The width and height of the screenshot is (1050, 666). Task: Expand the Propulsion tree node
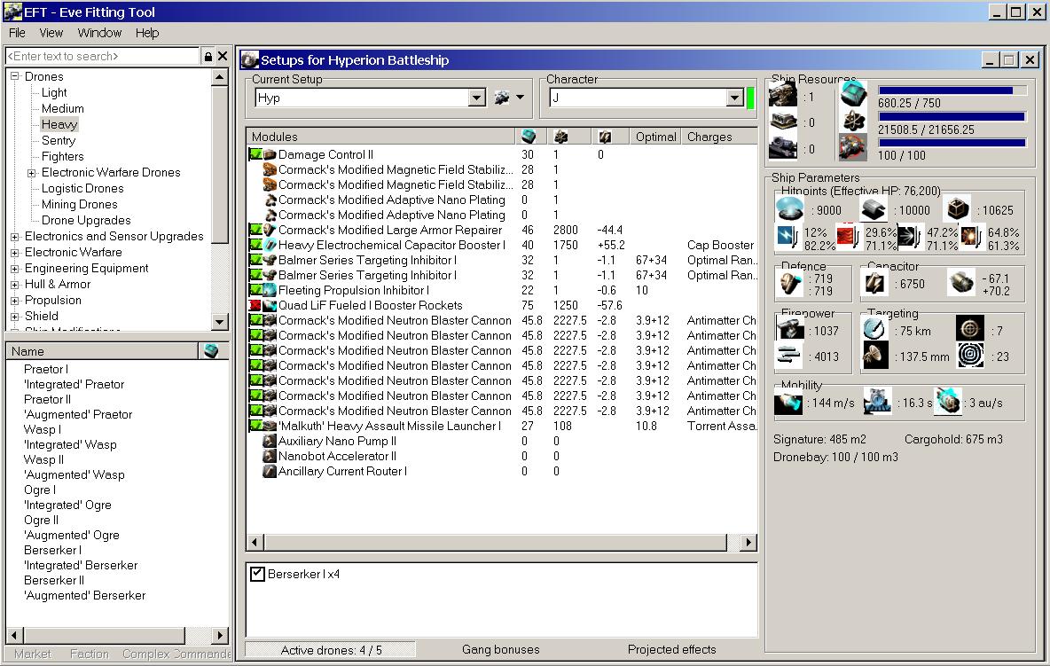[15, 301]
